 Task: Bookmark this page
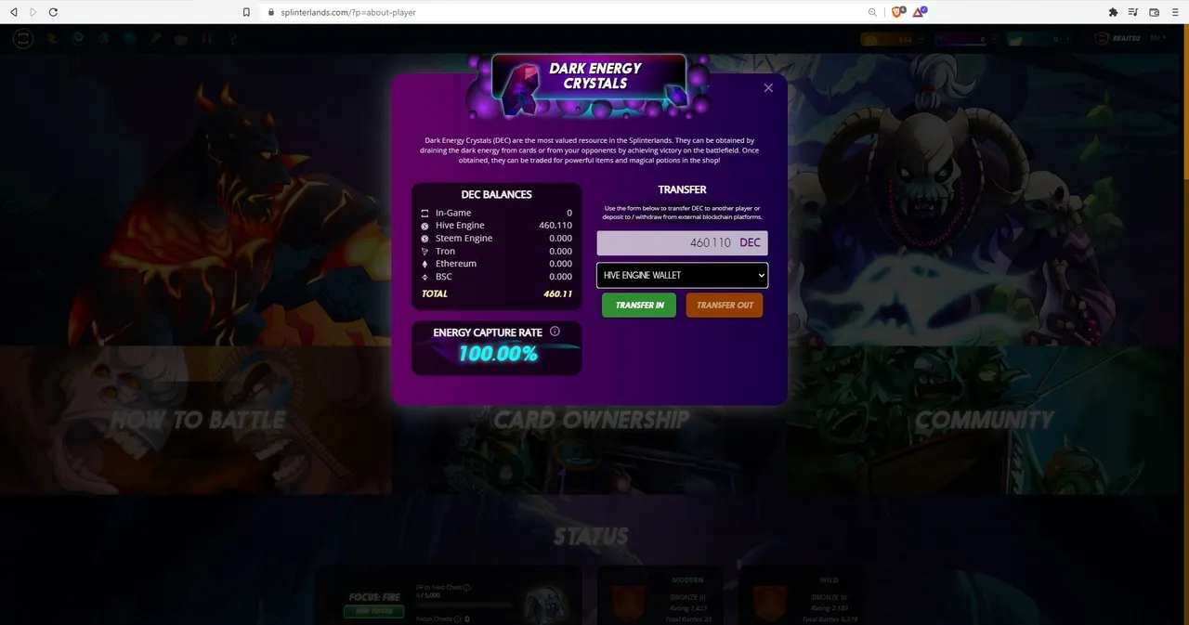pos(246,12)
